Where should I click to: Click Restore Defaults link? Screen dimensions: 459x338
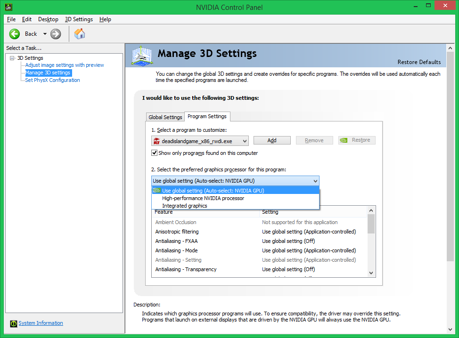click(x=419, y=62)
